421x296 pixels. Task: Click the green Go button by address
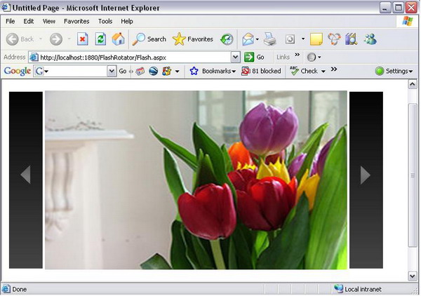254,57
